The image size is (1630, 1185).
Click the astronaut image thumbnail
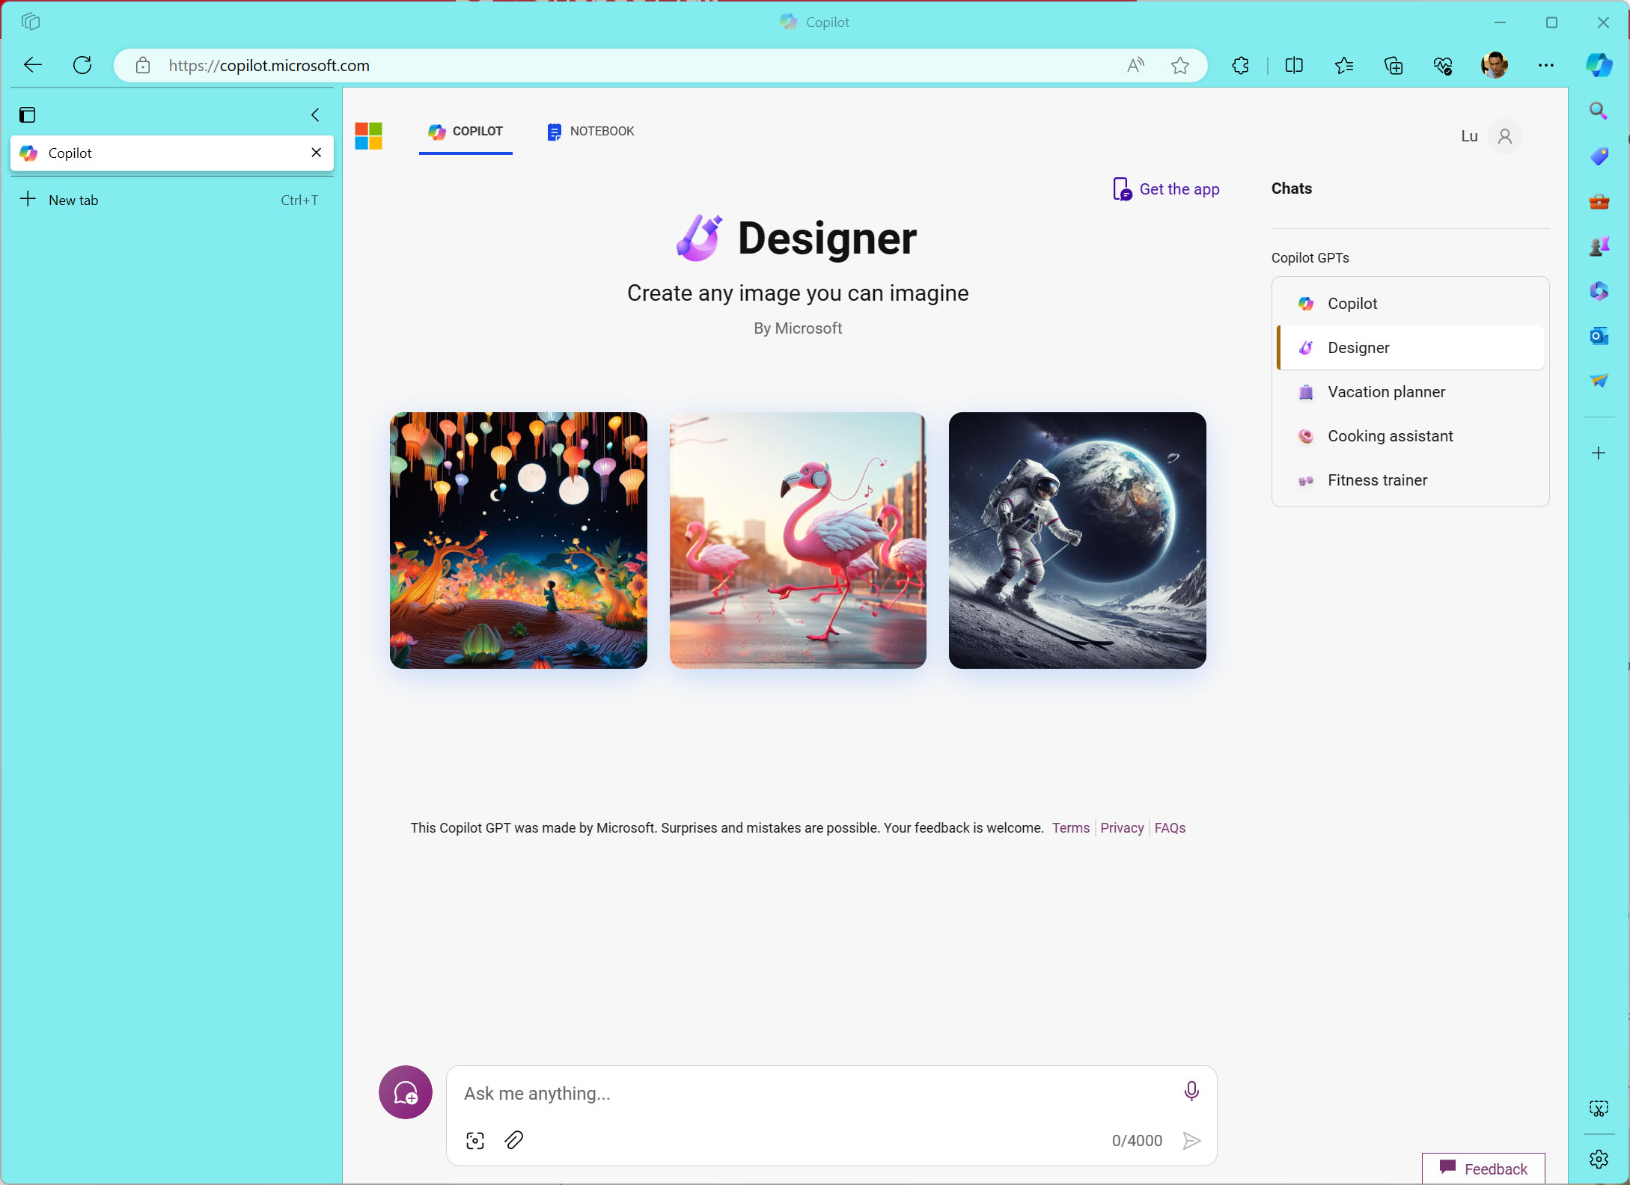[x=1077, y=540]
